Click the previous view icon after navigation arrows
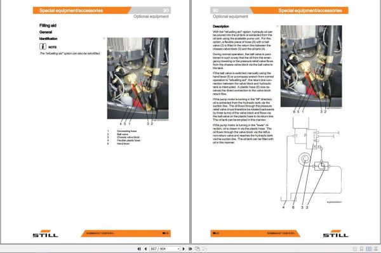This screenshot has height=253, width=381. pyautogui.click(x=197, y=249)
